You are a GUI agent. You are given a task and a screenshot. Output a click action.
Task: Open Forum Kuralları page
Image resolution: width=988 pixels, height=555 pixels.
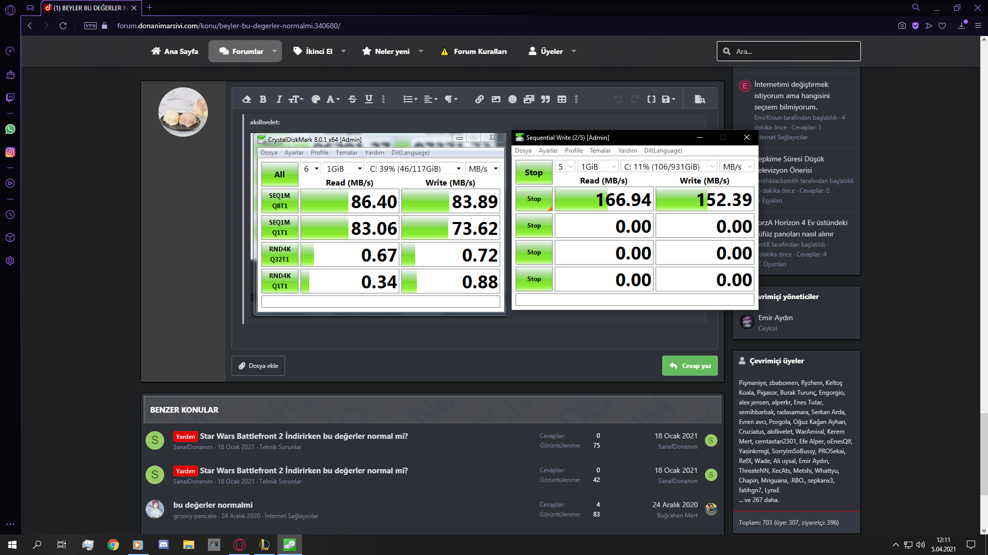pos(474,51)
